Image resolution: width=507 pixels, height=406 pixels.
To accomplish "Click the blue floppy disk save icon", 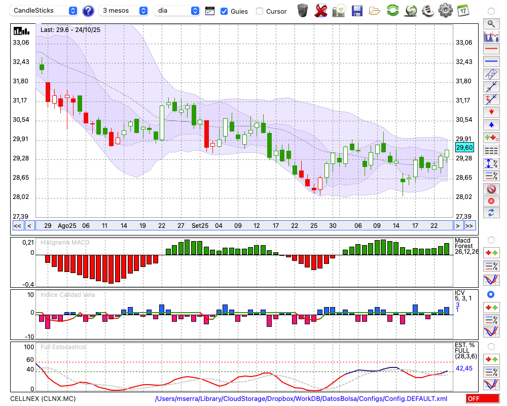I will (357, 11).
